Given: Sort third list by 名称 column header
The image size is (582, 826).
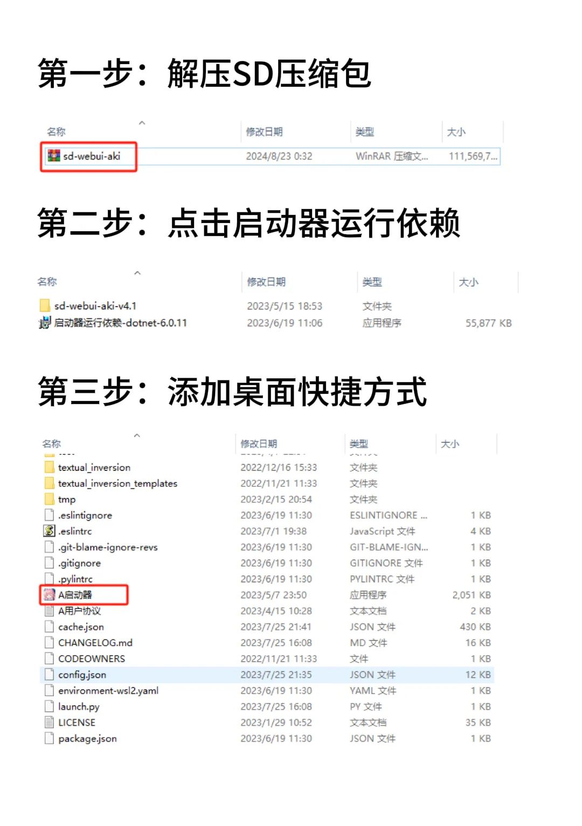Looking at the screenshot, I should point(51,443).
